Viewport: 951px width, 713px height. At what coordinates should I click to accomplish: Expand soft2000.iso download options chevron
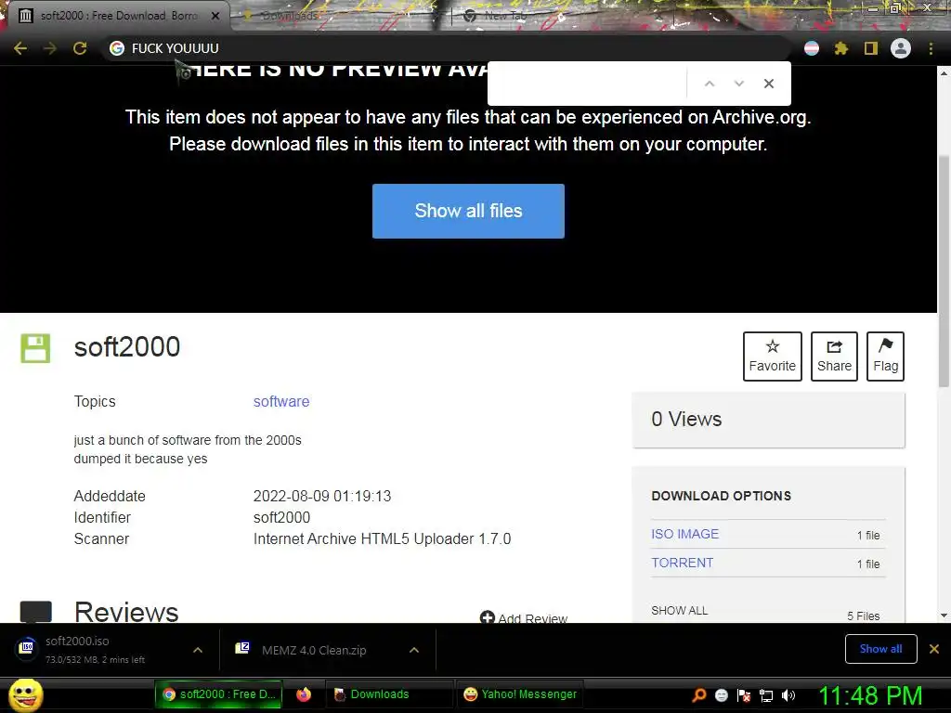tap(198, 650)
